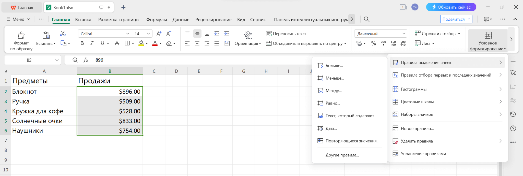Open the font size 14 dropdown
The height and width of the screenshot is (176, 523).
point(148,34)
